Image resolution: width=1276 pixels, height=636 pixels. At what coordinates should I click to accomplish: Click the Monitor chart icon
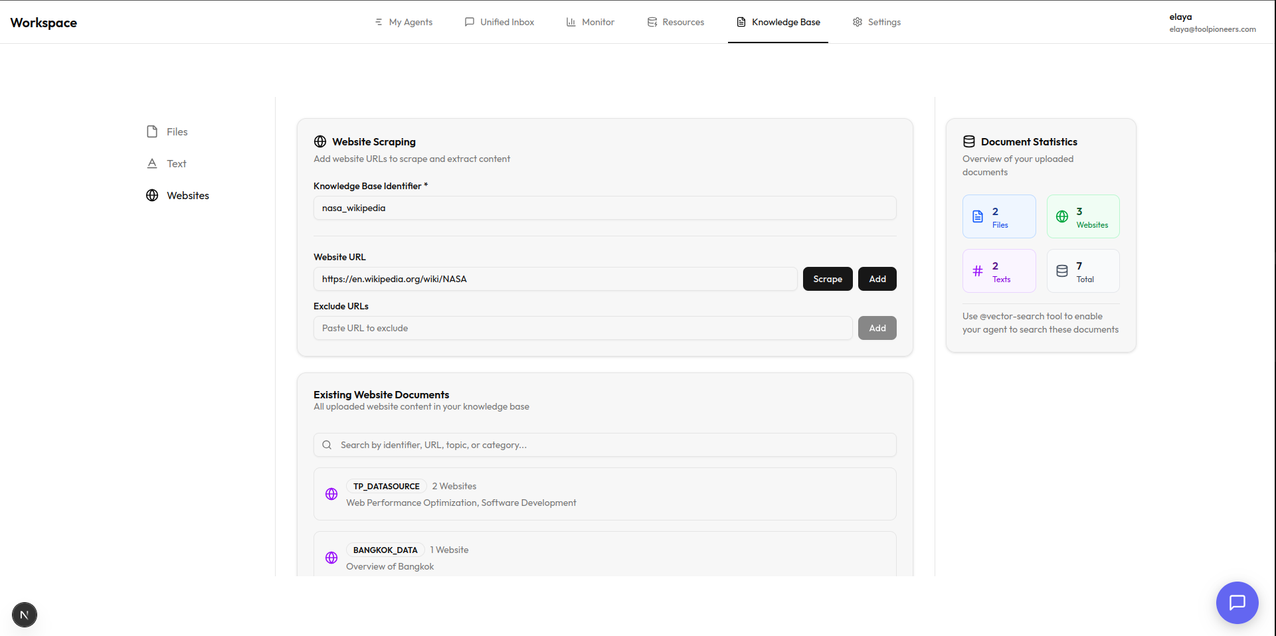(x=571, y=21)
